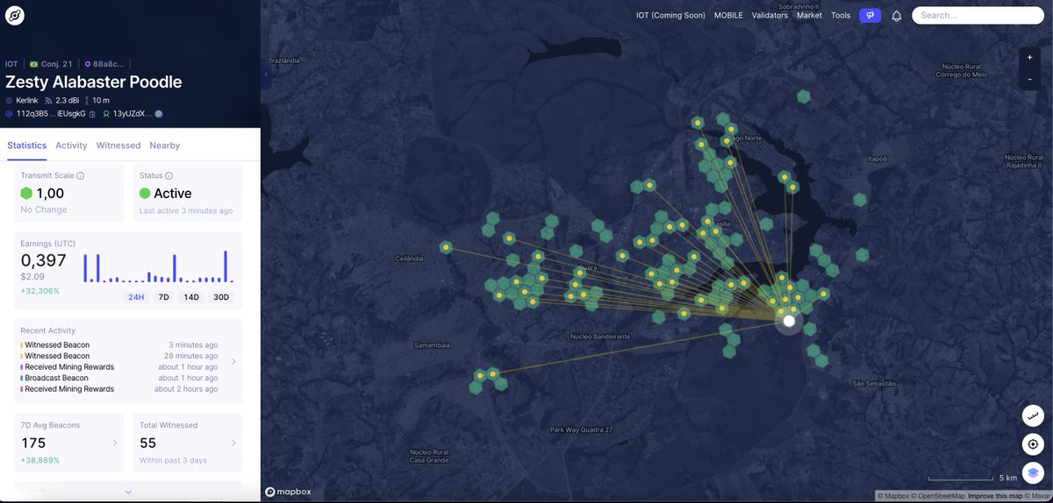Open the map layers icon button
The image size is (1053, 503).
click(x=1033, y=472)
